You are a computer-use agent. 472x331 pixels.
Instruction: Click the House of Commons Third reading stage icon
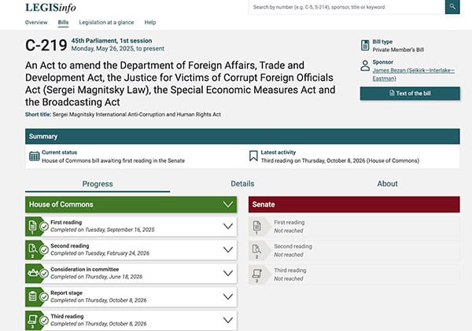[x=32, y=320]
